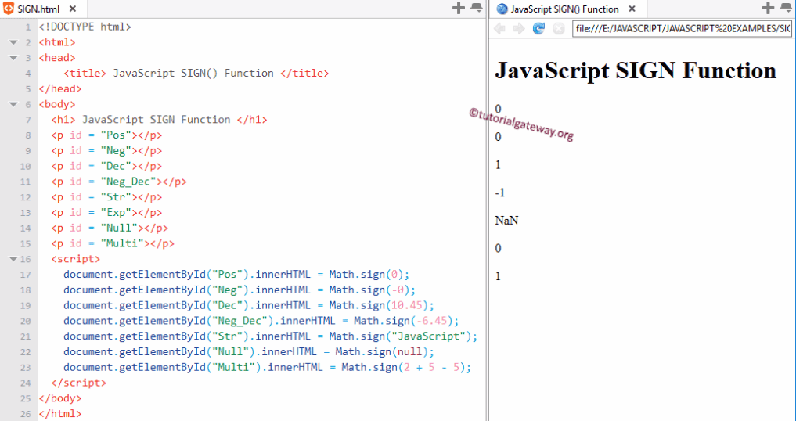Close the SIGN.html editor tab
This screenshot has height=421, width=796.
[x=73, y=9]
